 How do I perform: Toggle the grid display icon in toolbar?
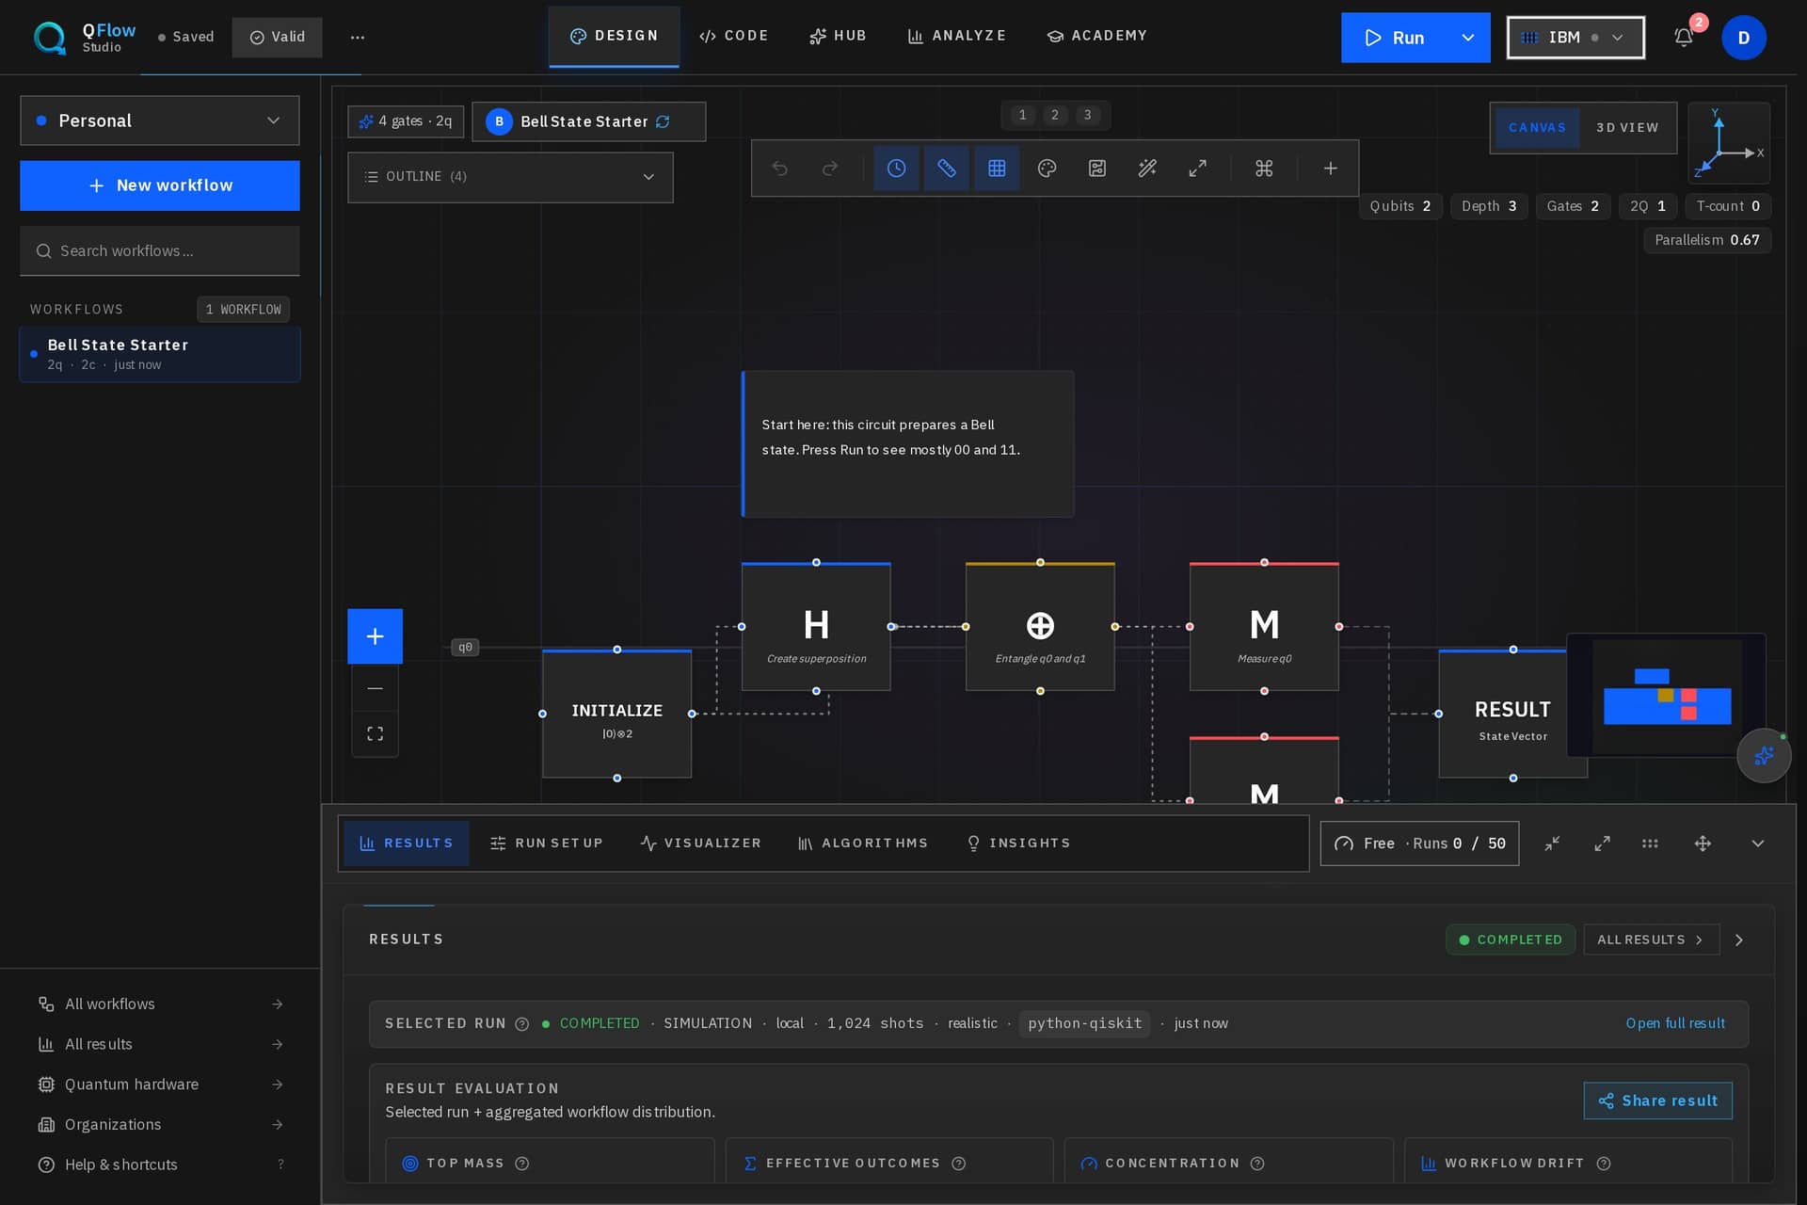tap(997, 169)
